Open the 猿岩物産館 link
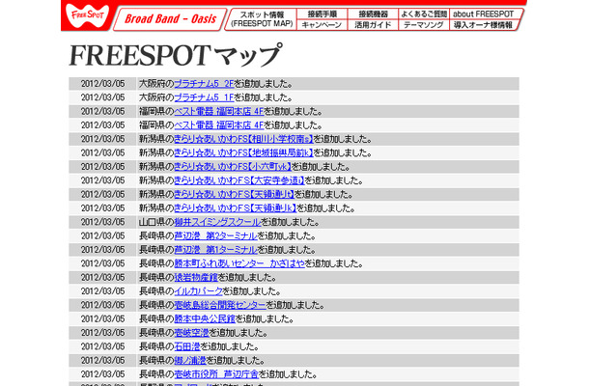This screenshot has width=589, height=386. [x=196, y=277]
